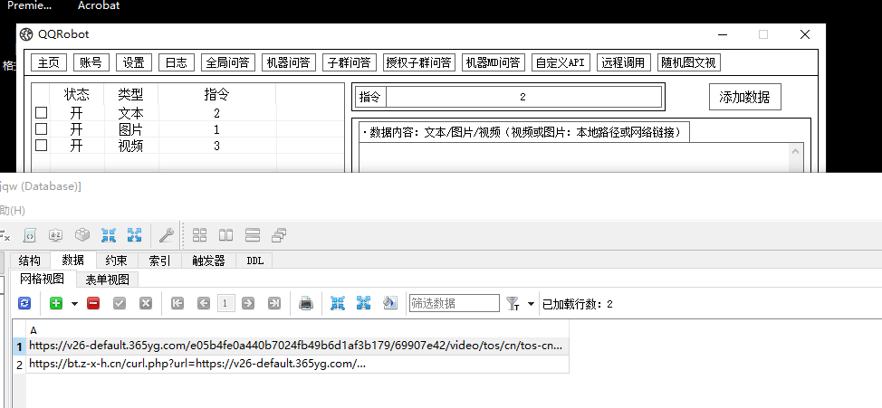Check the checkbox for the 视频 row

tap(41, 146)
